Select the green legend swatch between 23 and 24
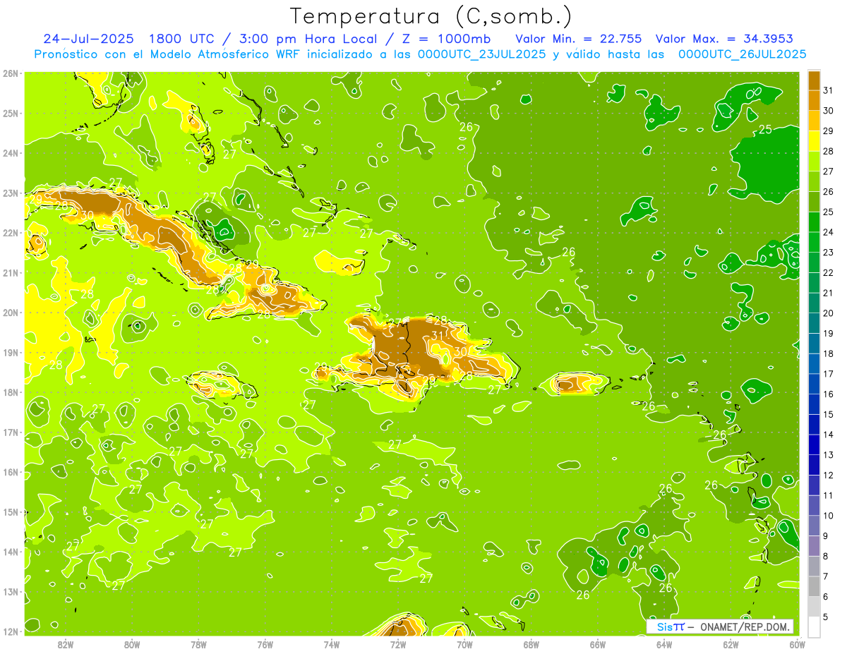Image resolution: width=847 pixels, height=654 pixels. [x=814, y=242]
